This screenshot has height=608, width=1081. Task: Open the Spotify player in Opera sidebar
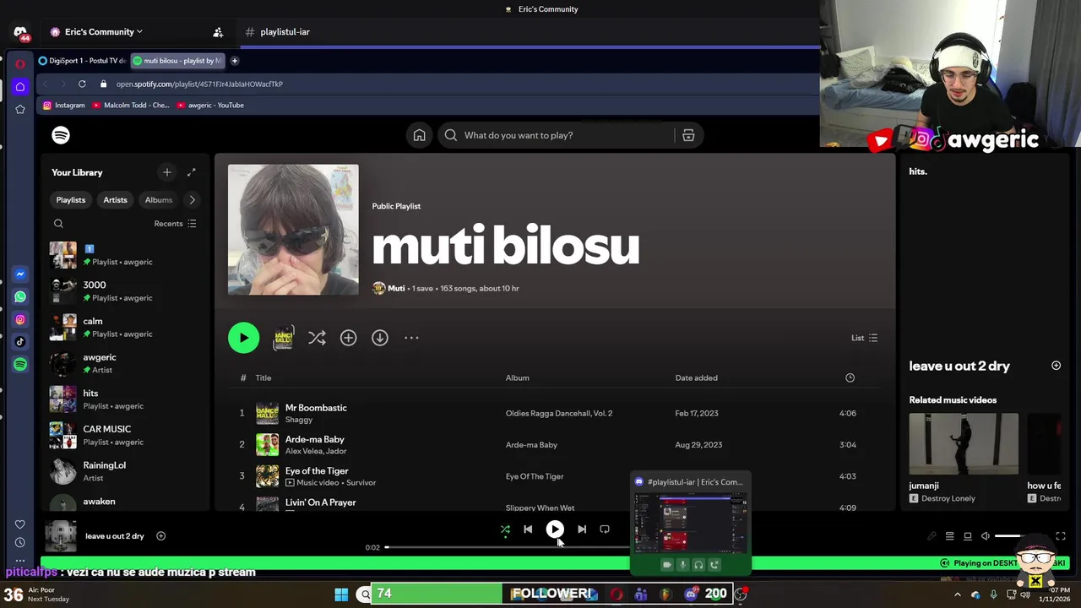coord(20,365)
